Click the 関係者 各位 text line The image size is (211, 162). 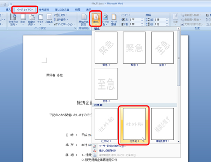[x=54, y=75]
